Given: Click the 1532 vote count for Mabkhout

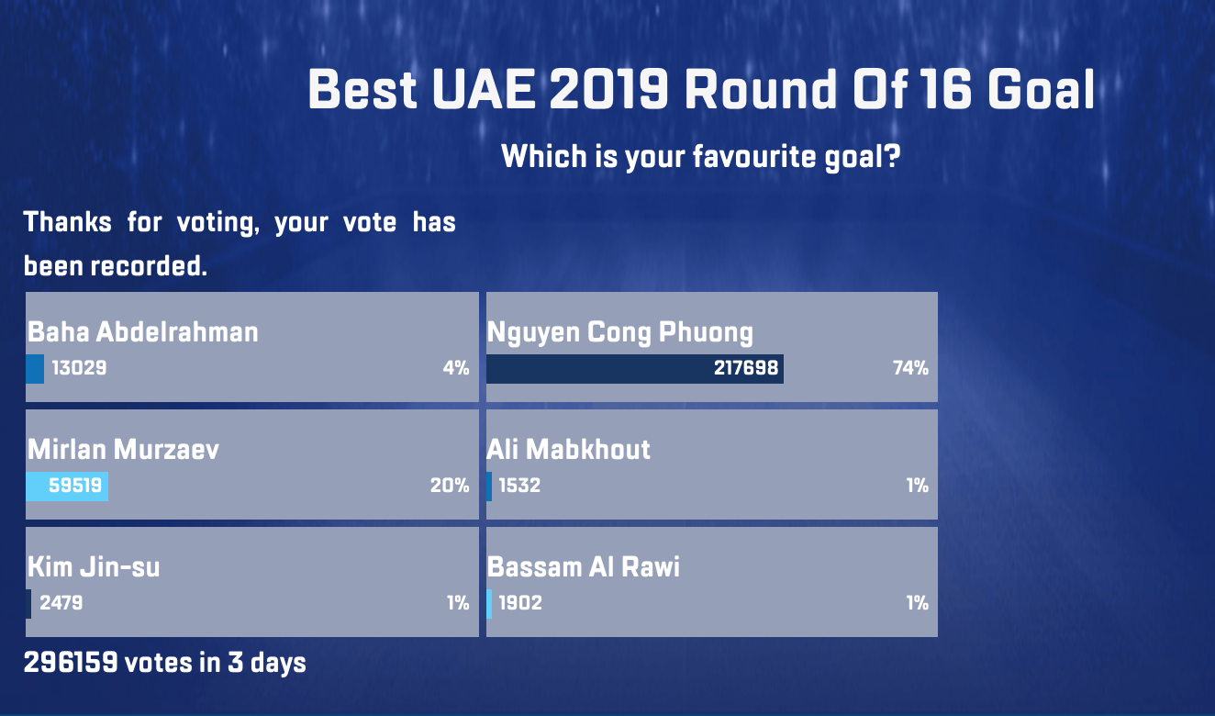Looking at the screenshot, I should tap(519, 487).
